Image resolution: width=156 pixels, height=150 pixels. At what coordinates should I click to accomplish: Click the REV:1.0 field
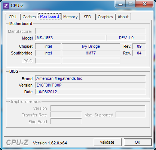(x=126, y=38)
